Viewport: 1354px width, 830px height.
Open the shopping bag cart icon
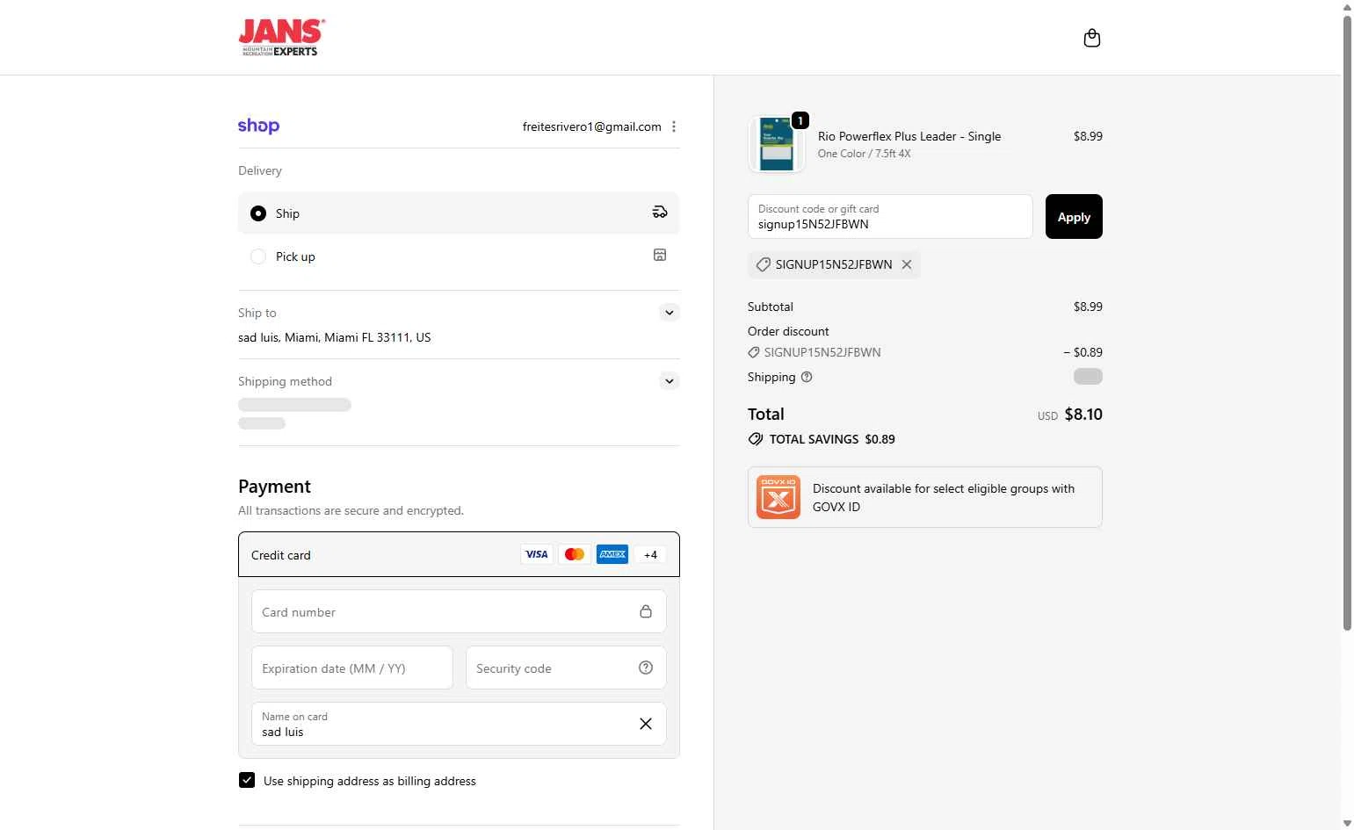click(x=1092, y=38)
